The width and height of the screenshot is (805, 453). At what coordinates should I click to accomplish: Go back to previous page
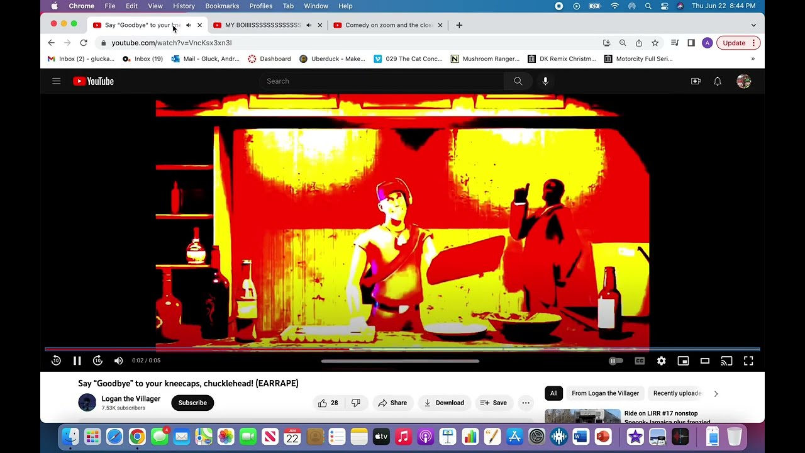(51, 43)
